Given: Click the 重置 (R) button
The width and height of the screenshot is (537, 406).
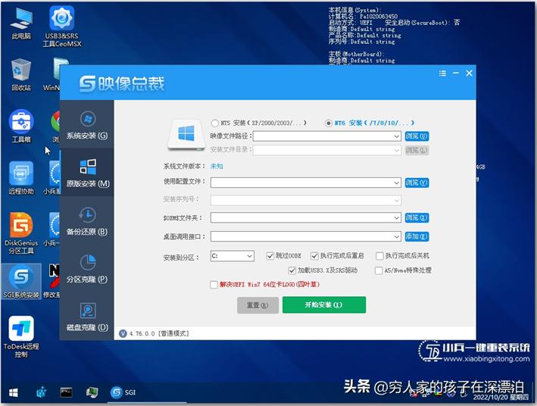Looking at the screenshot, I should click(x=258, y=305).
